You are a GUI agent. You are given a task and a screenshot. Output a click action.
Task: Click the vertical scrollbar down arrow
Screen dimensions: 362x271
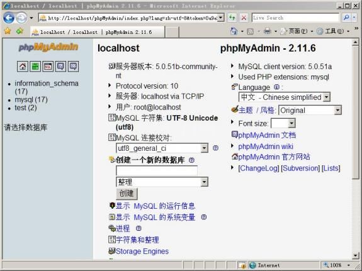[356, 255]
